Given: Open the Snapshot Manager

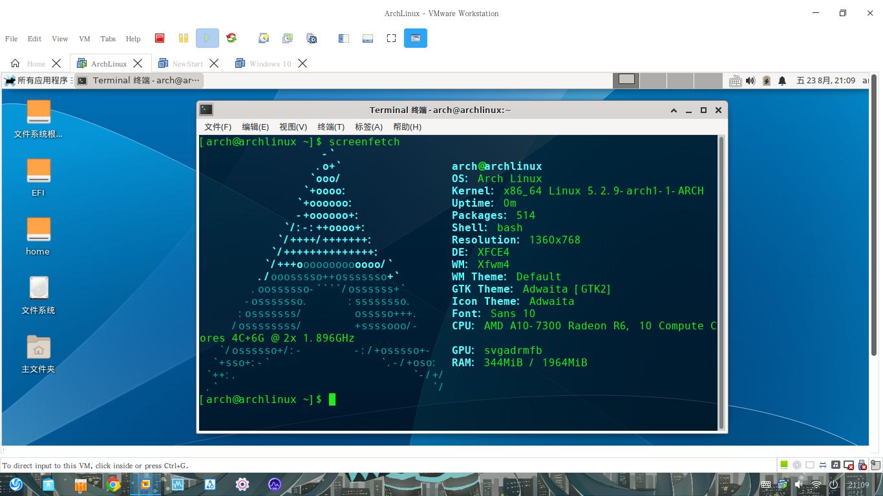Looking at the screenshot, I should click(312, 38).
